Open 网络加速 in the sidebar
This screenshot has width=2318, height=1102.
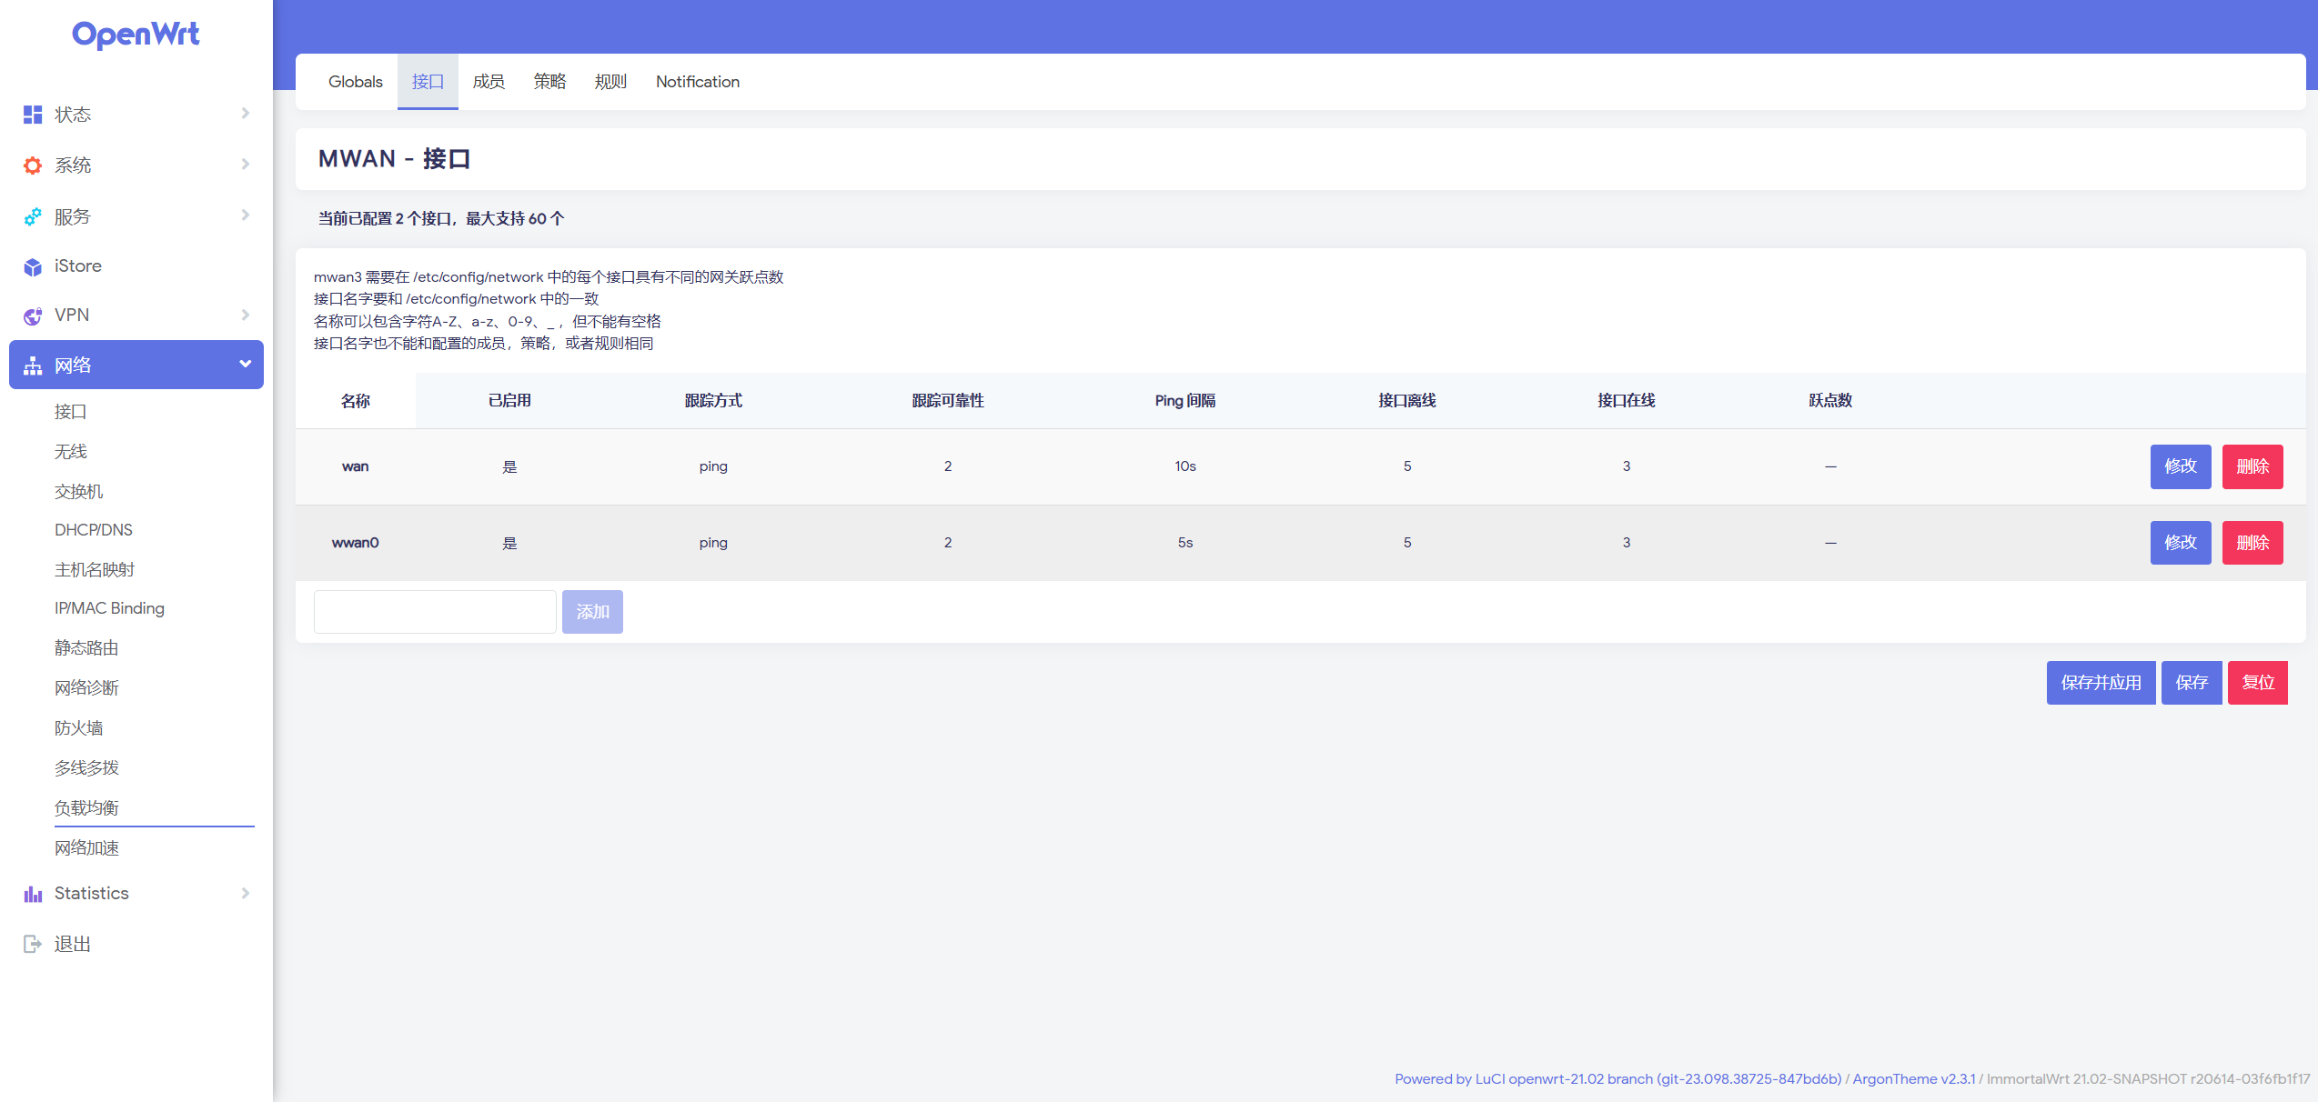tap(86, 848)
